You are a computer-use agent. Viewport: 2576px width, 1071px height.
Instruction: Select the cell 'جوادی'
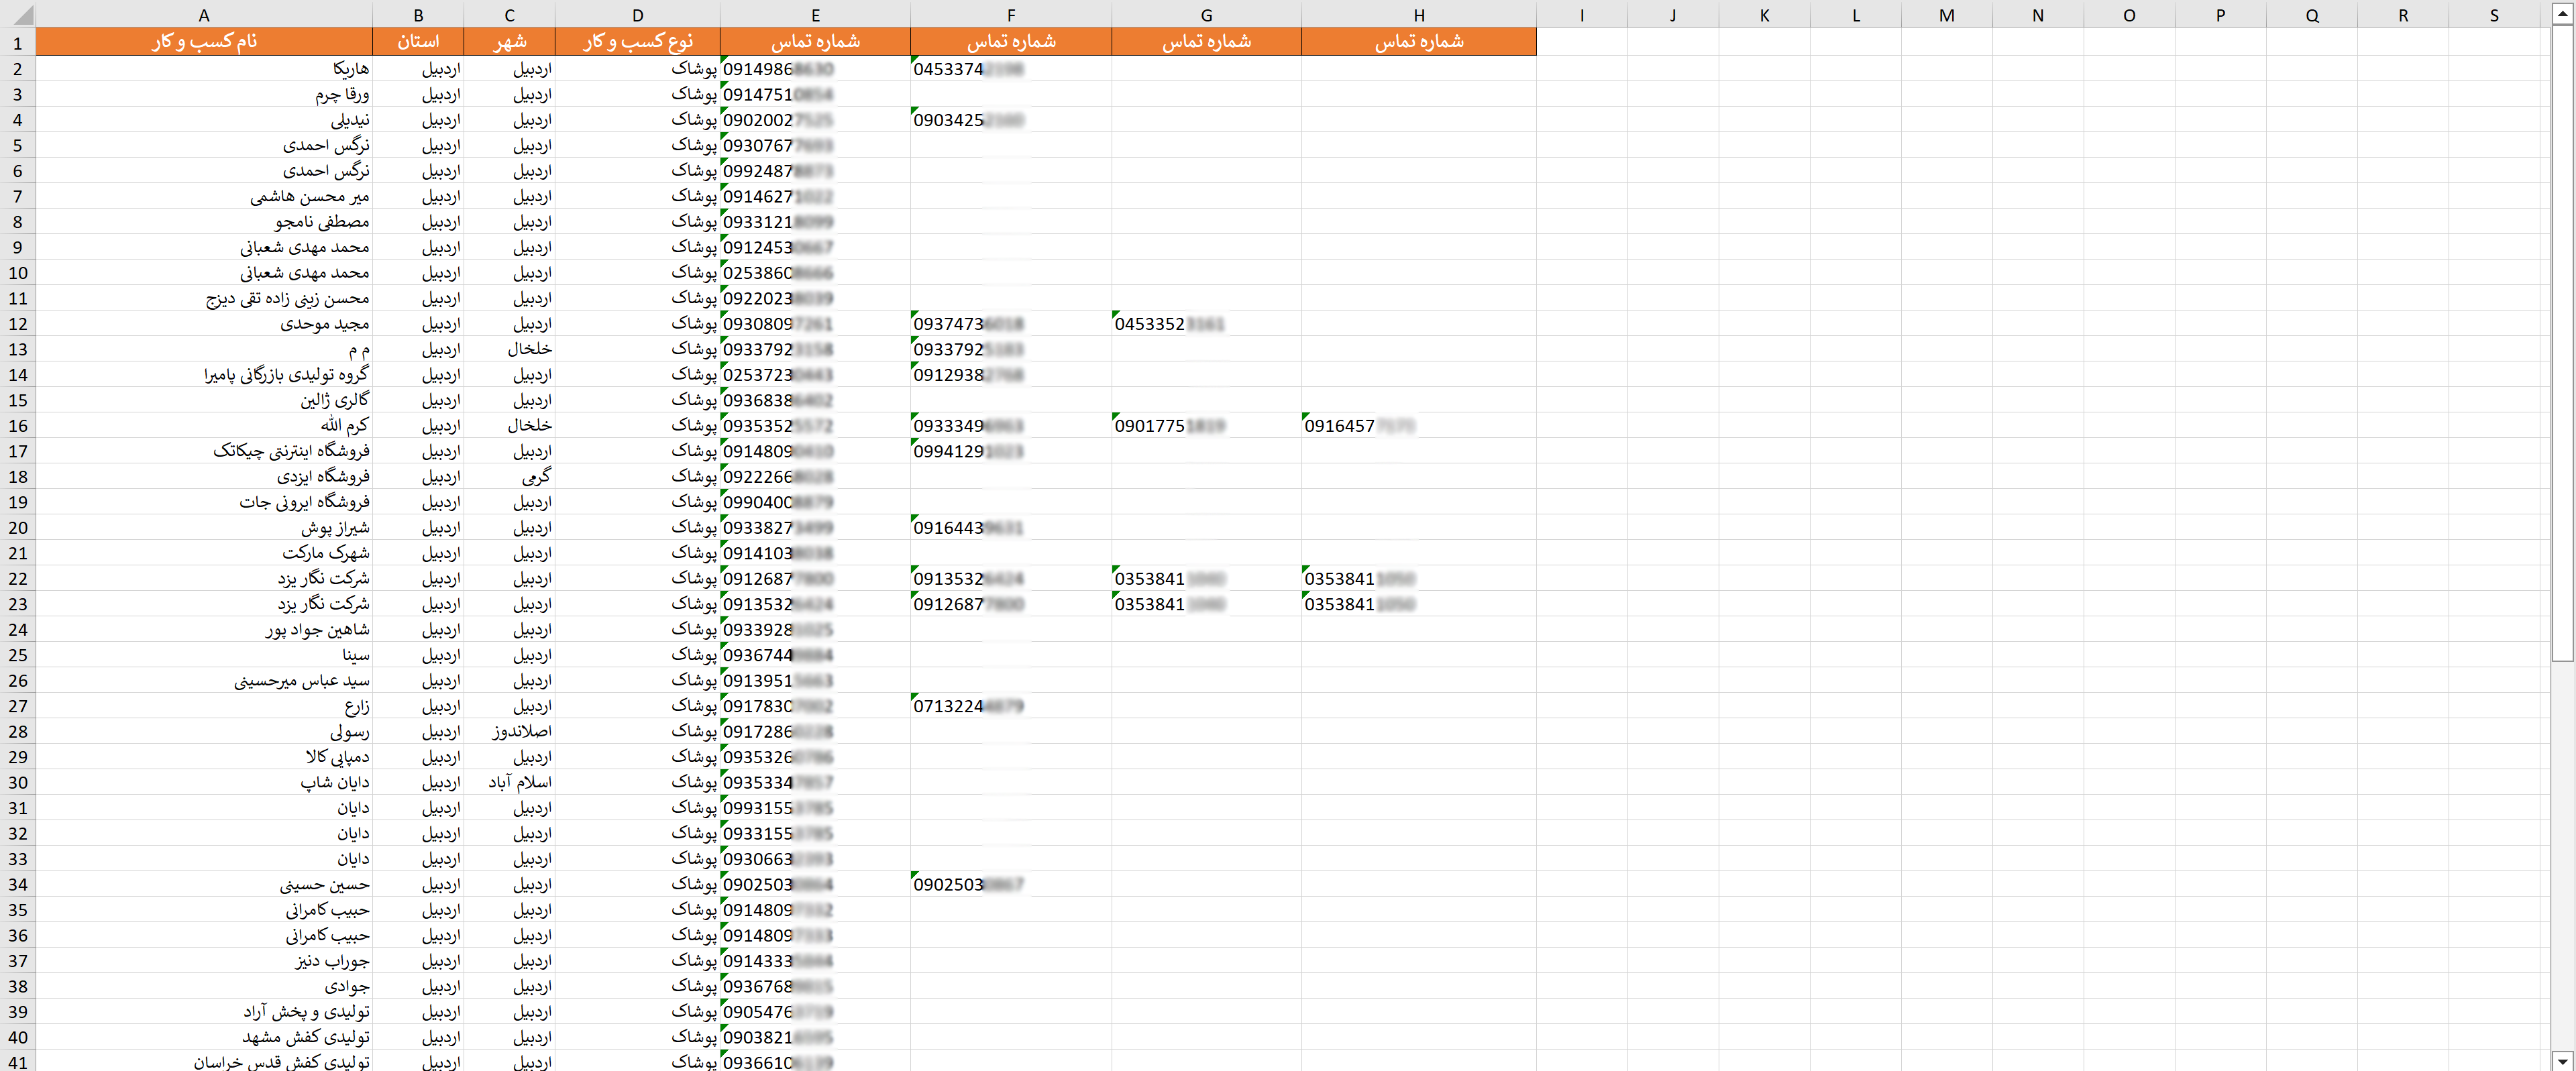click(x=204, y=986)
